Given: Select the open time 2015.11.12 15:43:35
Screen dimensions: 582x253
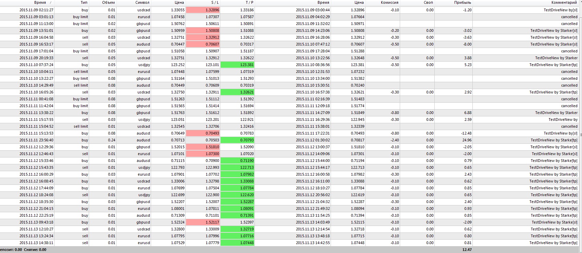Looking at the screenshot, I should pos(36,167).
